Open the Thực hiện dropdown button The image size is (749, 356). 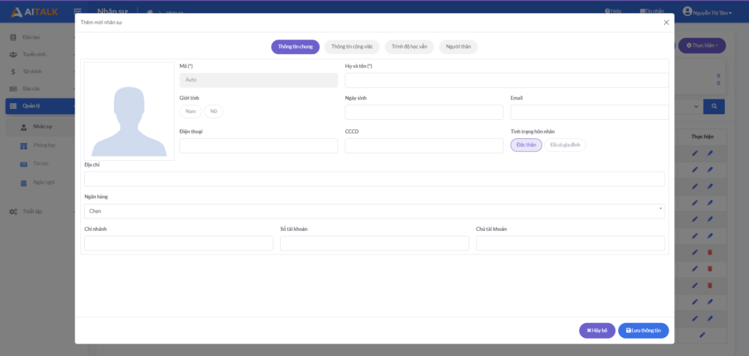[701, 46]
